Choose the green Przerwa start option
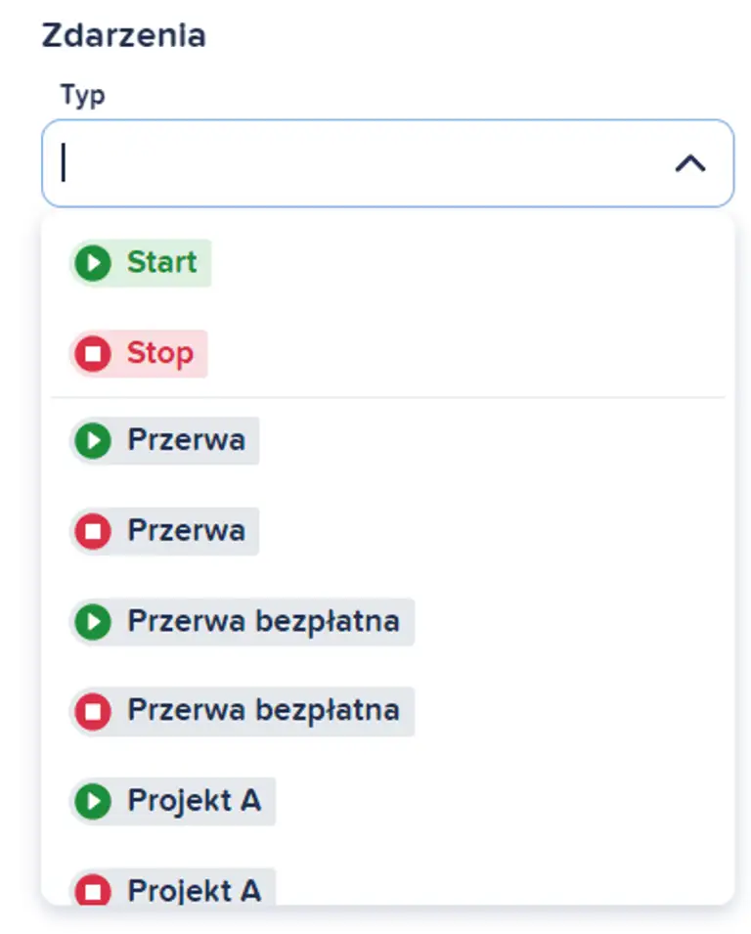 [186, 441]
